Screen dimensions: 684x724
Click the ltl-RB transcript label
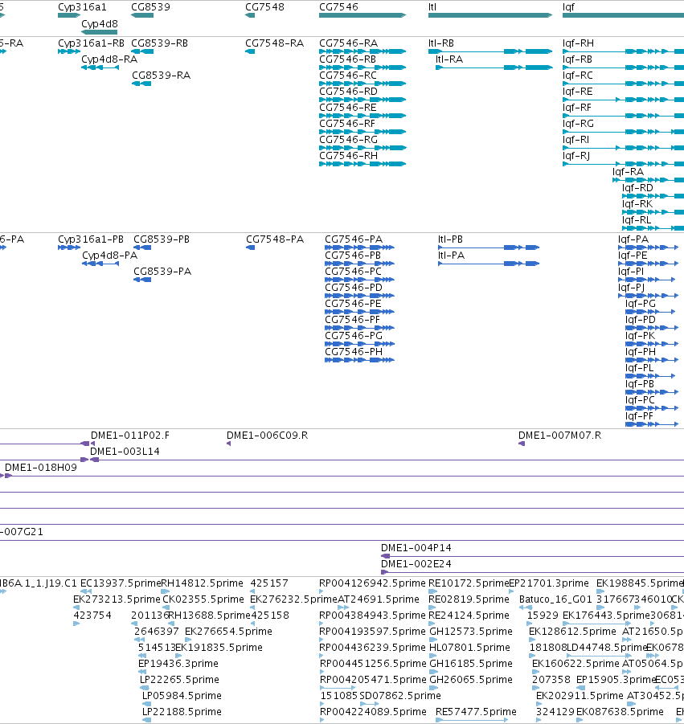441,43
